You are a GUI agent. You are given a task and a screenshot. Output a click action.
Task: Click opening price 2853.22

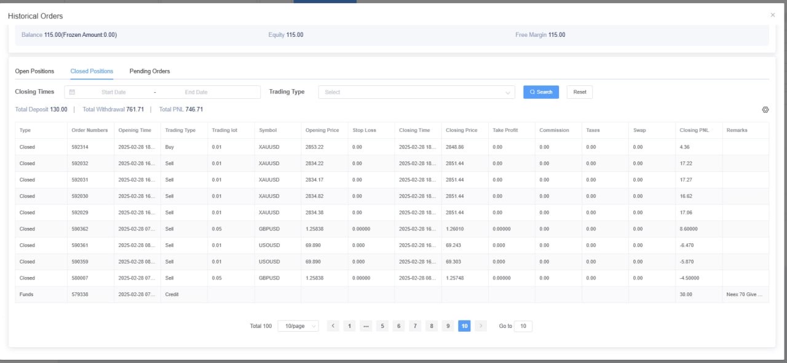(x=314, y=147)
